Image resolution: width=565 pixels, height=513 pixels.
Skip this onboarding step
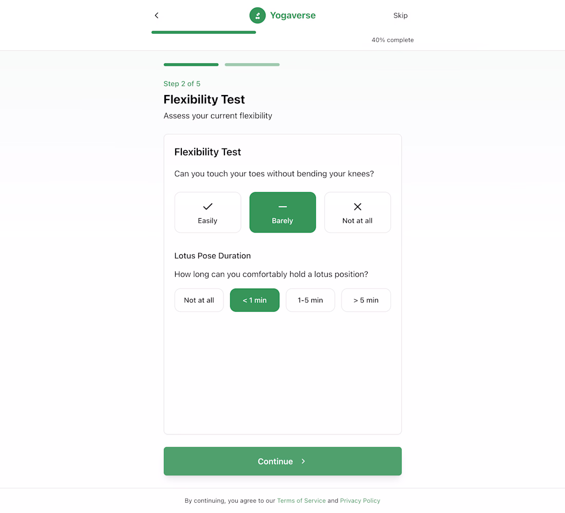tap(400, 15)
